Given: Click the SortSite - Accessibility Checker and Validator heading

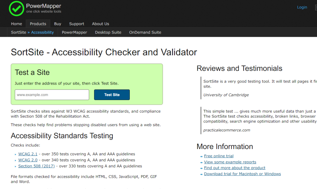Looking at the screenshot, I should click(x=104, y=52).
